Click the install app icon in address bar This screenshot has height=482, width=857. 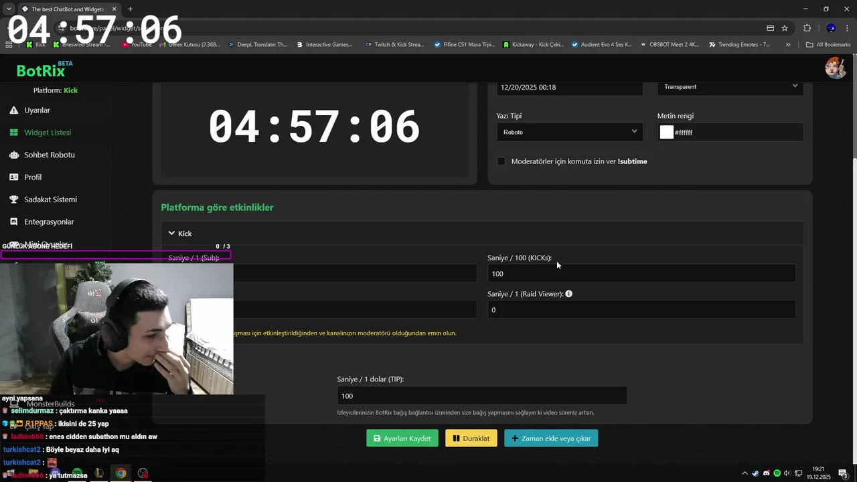click(770, 28)
